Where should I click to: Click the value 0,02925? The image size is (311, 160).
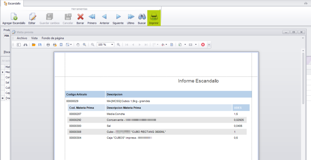tap(239, 120)
